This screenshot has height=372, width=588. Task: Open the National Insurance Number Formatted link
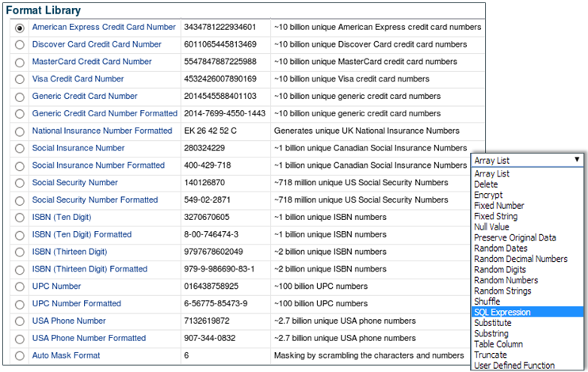tap(101, 131)
